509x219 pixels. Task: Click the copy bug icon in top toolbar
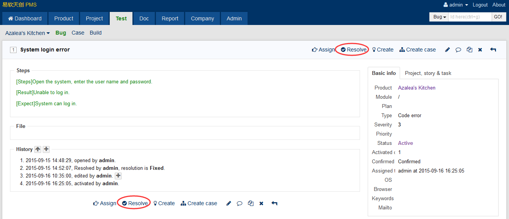tap(469, 50)
